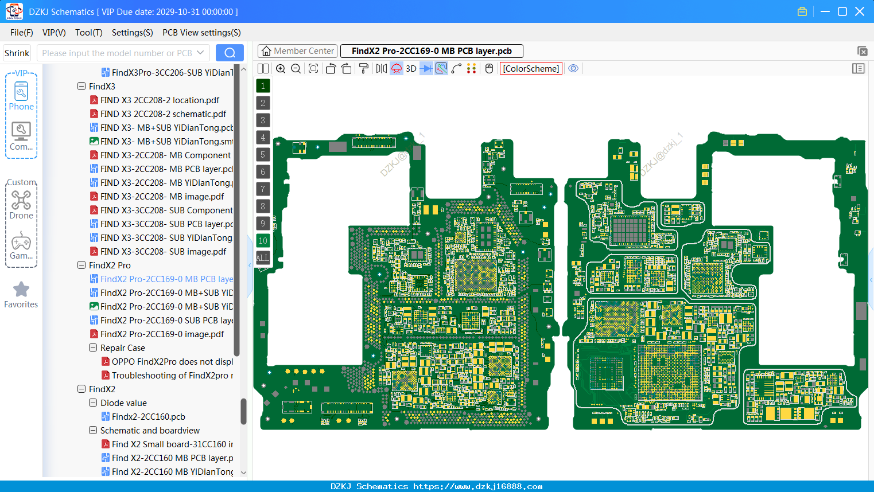874x492 pixels.
Task: Collapse the FindX2 folder
Action: pyautogui.click(x=81, y=389)
